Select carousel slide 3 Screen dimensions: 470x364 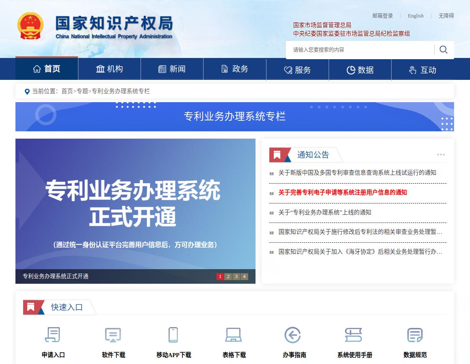[x=236, y=276]
